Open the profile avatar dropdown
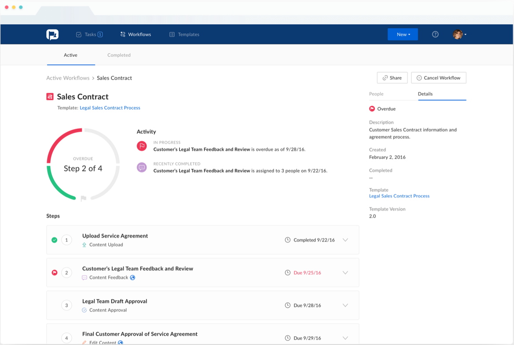Screen dimensions: 514x345 [459, 34]
